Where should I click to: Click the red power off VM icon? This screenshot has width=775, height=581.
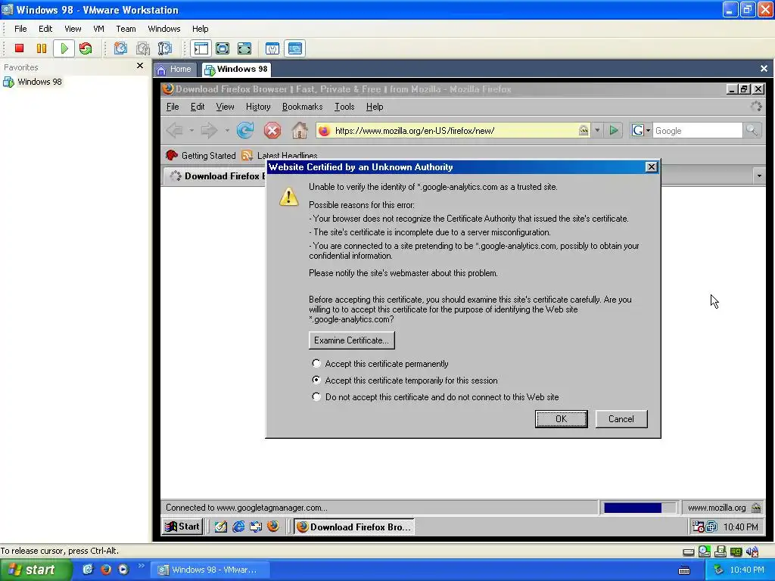[19, 48]
